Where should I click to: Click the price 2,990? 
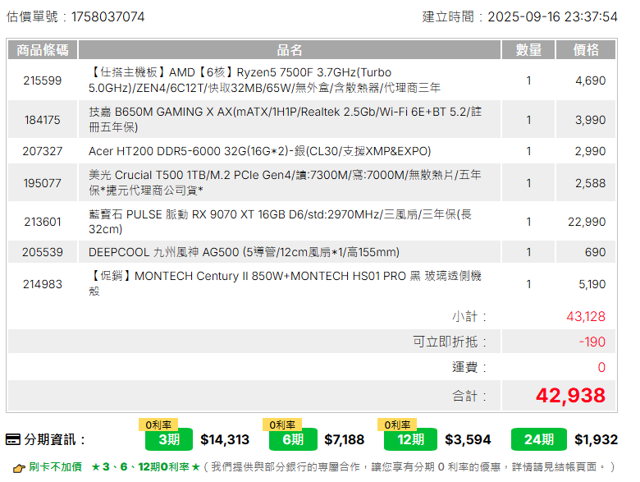tap(590, 151)
